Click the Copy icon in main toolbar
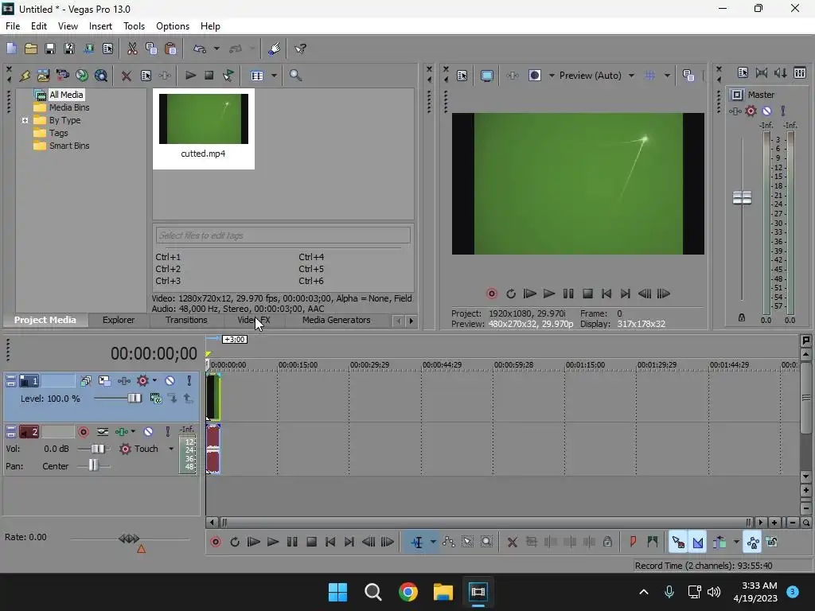Image resolution: width=815 pixels, height=611 pixels. (x=151, y=49)
